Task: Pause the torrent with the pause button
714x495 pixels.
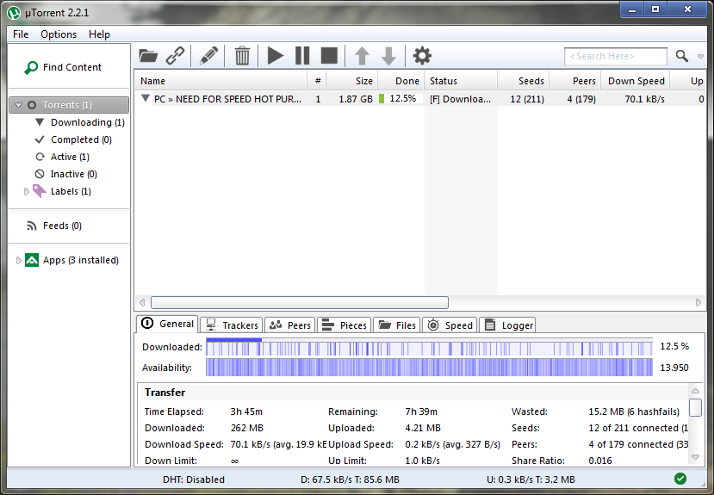Action: (x=302, y=56)
